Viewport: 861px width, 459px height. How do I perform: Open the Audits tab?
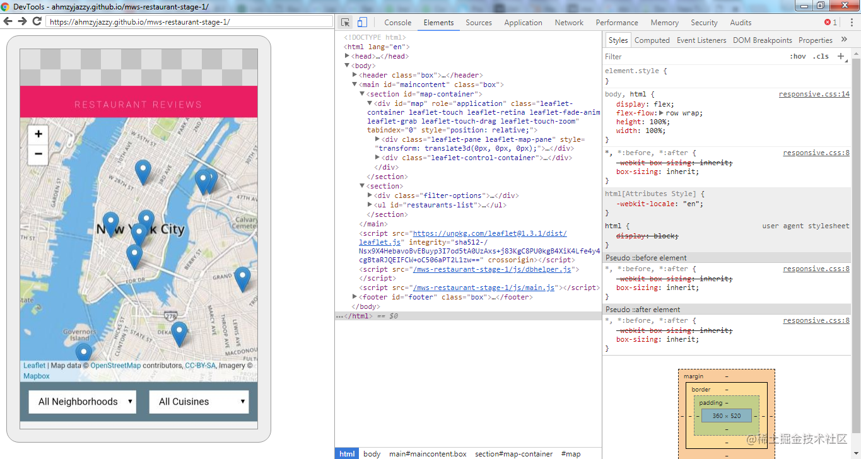pos(741,22)
